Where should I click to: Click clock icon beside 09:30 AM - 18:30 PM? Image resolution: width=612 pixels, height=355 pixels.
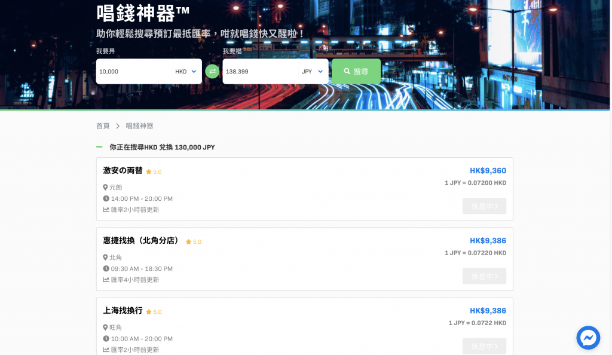click(106, 269)
